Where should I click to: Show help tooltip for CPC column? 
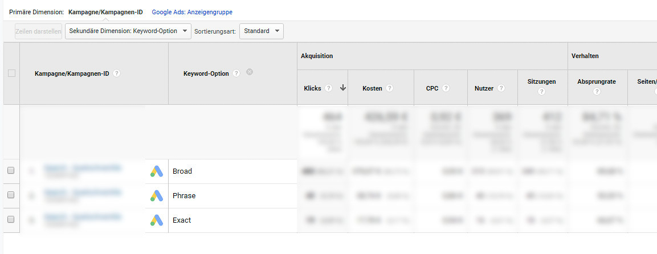click(x=446, y=88)
